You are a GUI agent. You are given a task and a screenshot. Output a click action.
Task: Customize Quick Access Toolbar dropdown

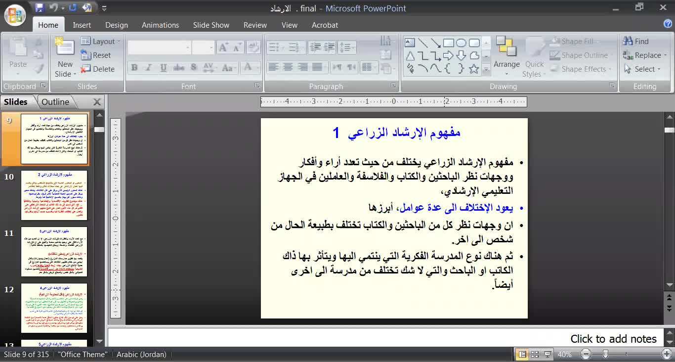coord(104,8)
